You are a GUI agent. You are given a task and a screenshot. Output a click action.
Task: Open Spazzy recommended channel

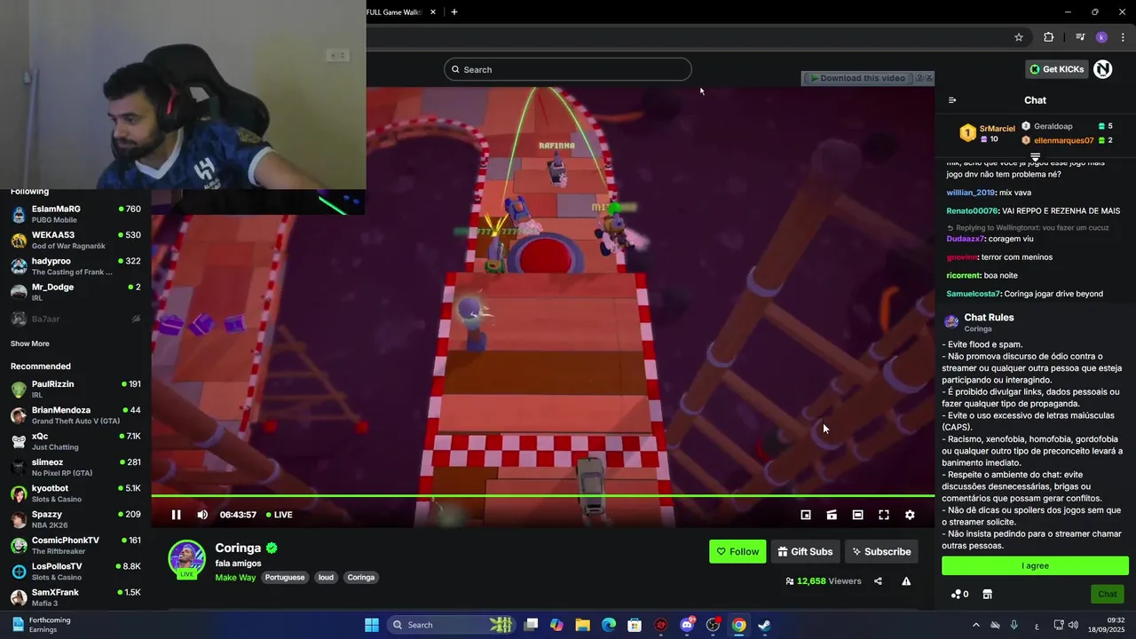click(x=75, y=519)
